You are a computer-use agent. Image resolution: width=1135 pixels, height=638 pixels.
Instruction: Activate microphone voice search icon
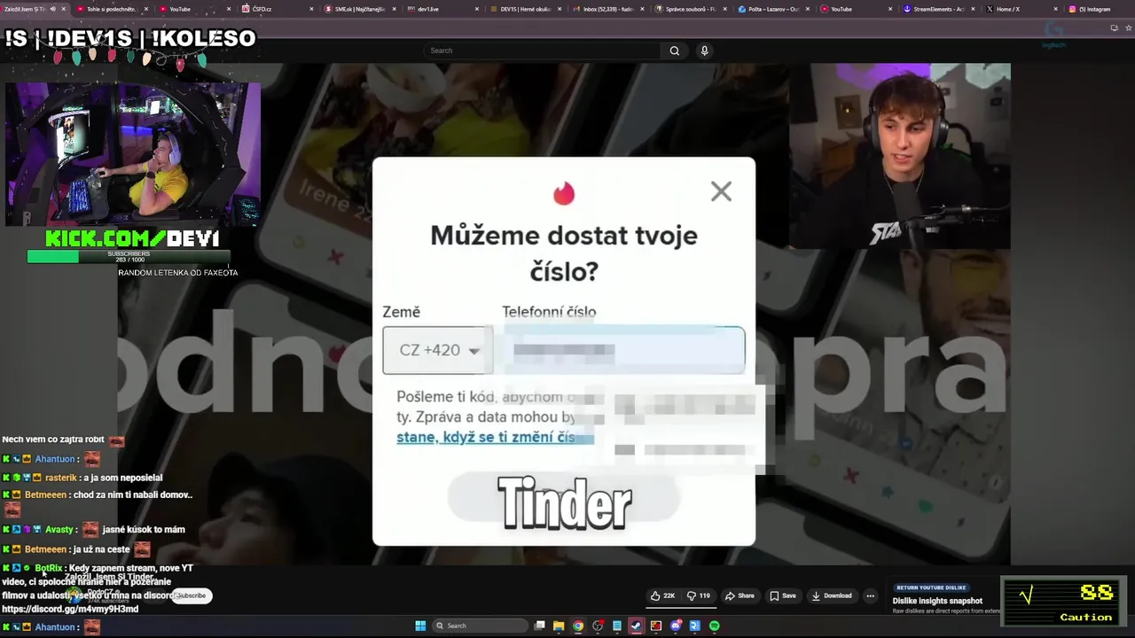pyautogui.click(x=704, y=51)
